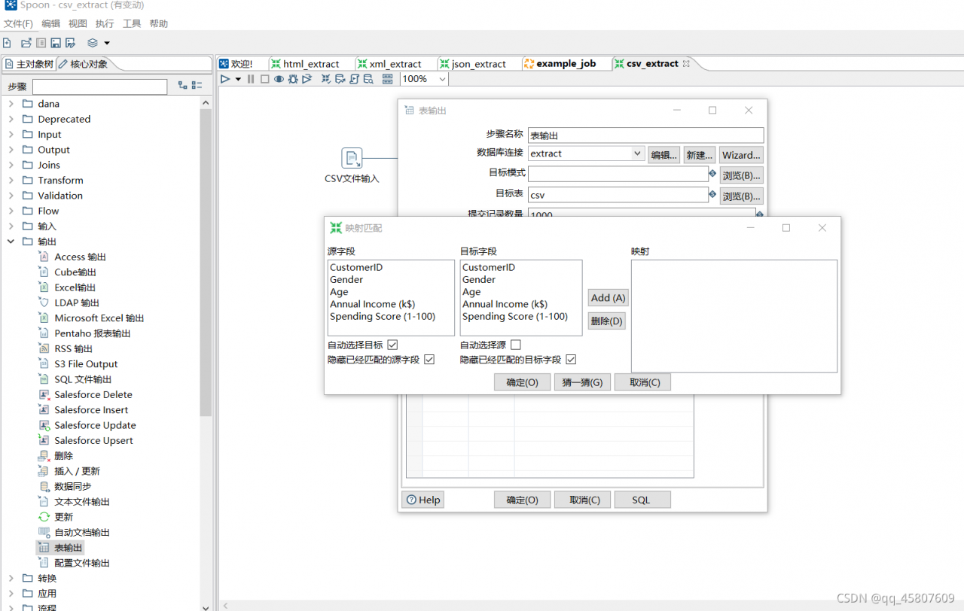Switch to the json_extract tab
Image resolution: width=964 pixels, height=611 pixels.
(x=478, y=64)
